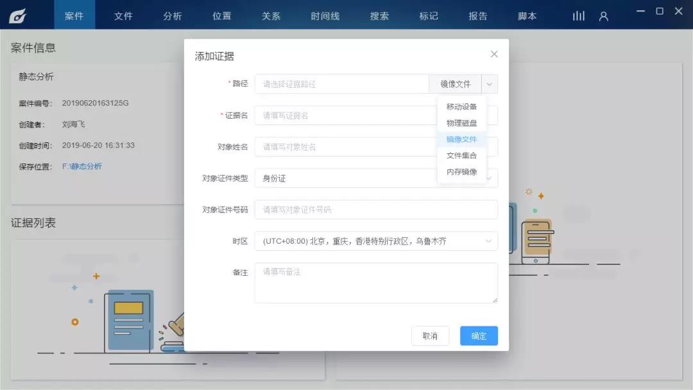Open the 搜索 (Search) module
The height and width of the screenshot is (390, 693).
point(379,15)
